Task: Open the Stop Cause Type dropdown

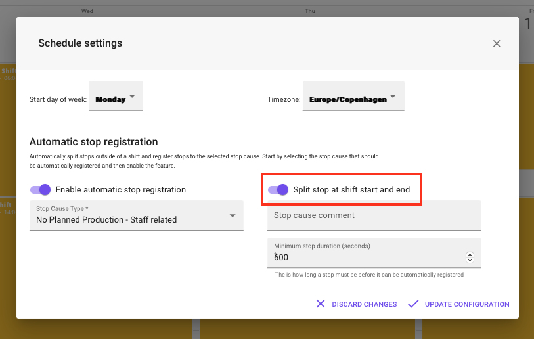Action: click(137, 215)
